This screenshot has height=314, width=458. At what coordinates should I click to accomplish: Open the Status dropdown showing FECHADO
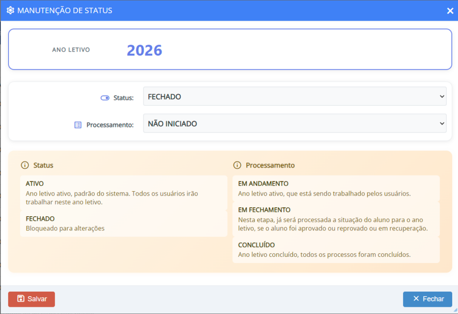pos(294,96)
